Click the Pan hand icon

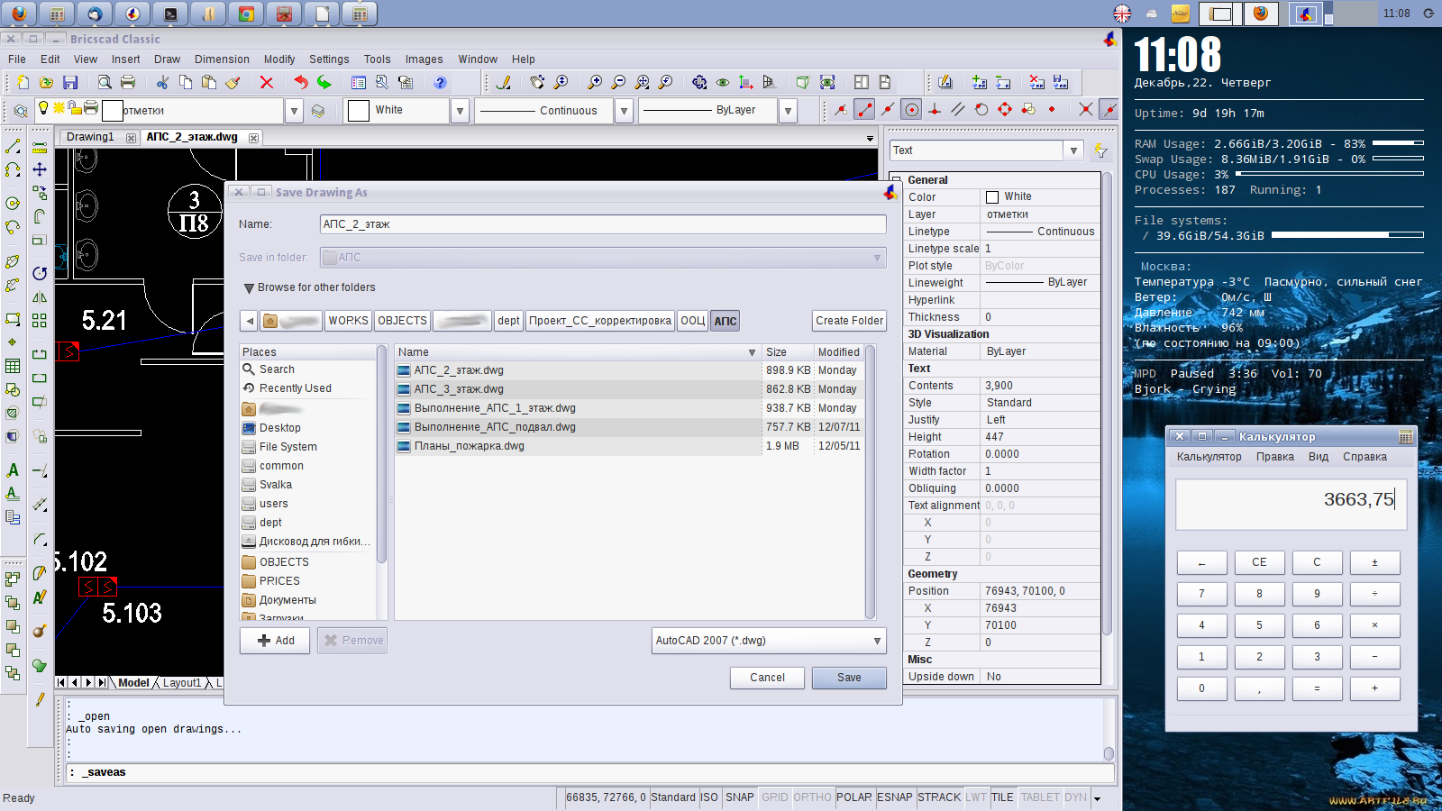[x=537, y=82]
